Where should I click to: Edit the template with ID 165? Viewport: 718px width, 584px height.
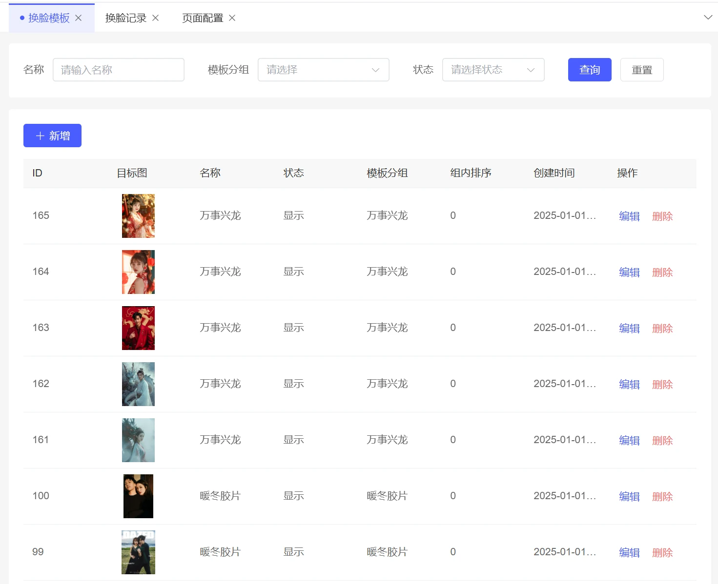pos(629,216)
